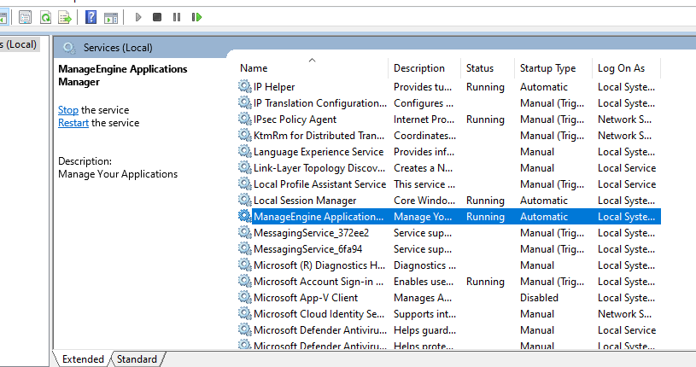Click the 'Supports int...' description cell

pyautogui.click(x=424, y=314)
